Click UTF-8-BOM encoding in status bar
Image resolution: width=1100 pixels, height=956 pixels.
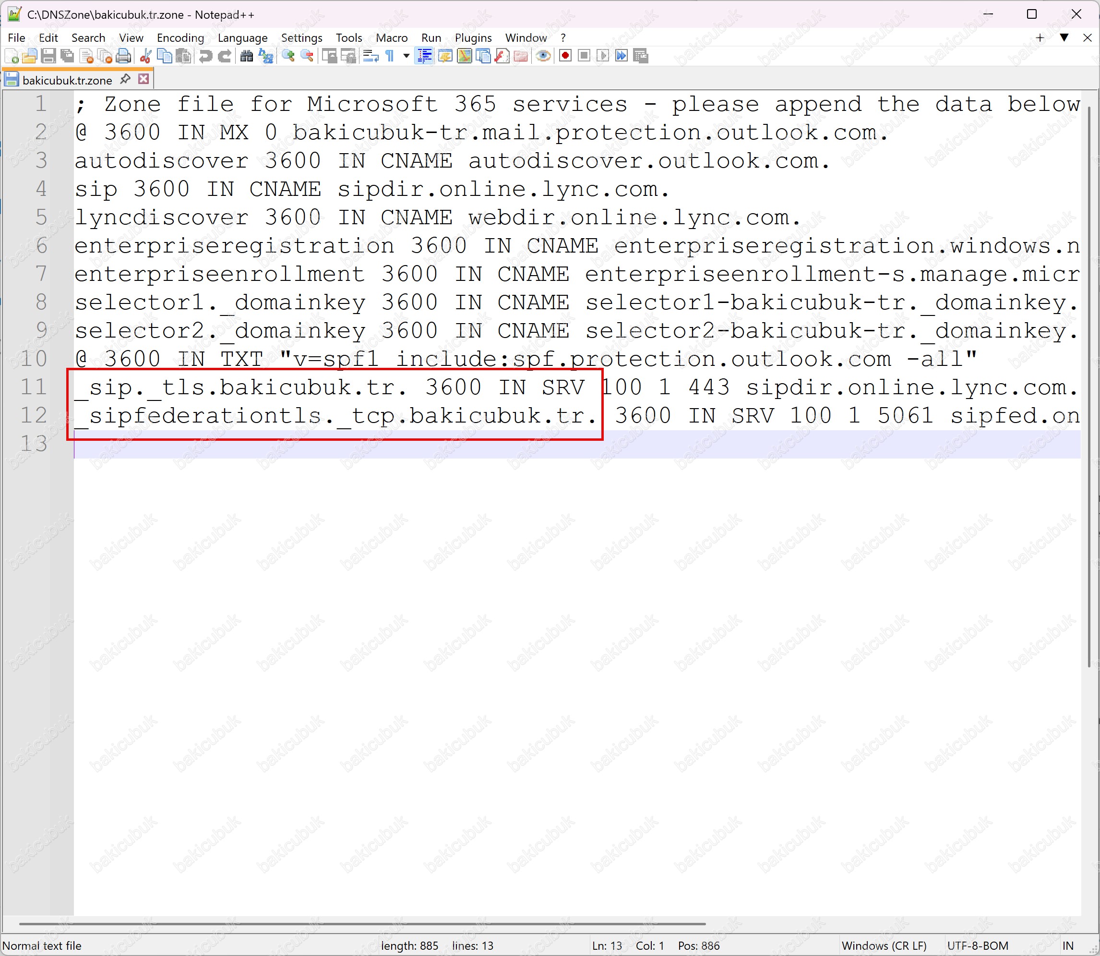coord(977,946)
